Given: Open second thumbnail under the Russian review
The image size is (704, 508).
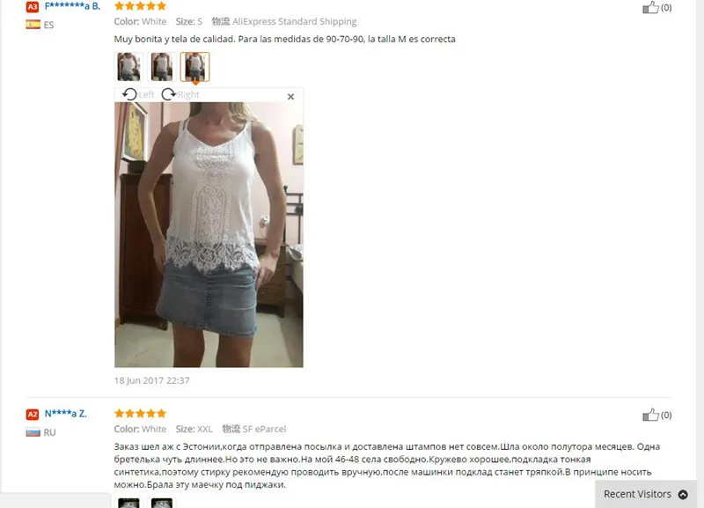Looking at the screenshot, I should pos(162,503).
